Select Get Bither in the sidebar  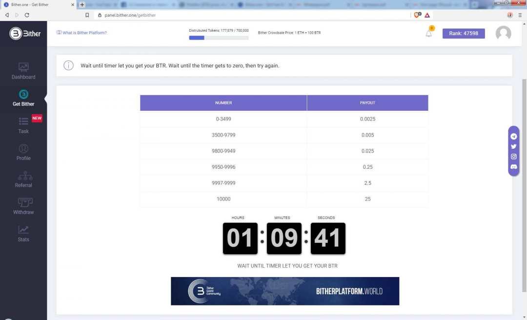point(23,95)
